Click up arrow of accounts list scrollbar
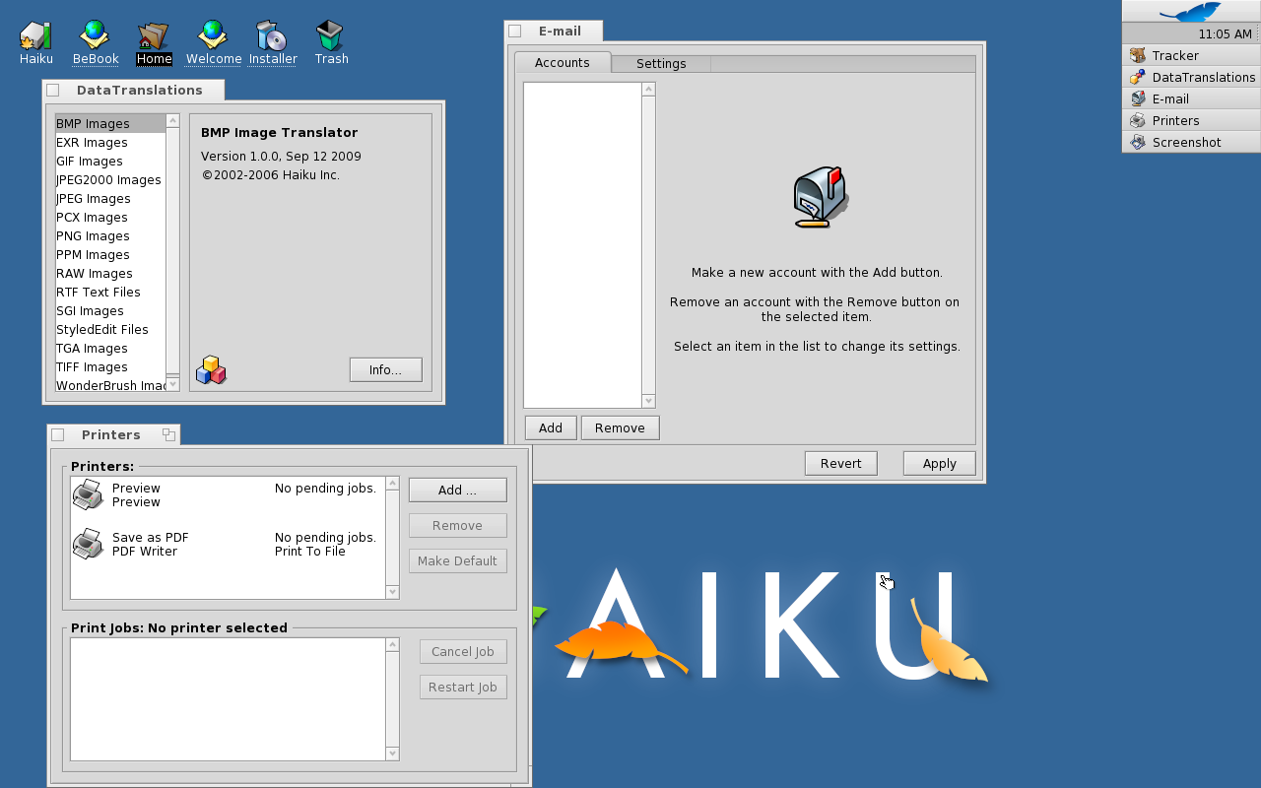Image resolution: width=1261 pixels, height=788 pixels. tap(648, 89)
